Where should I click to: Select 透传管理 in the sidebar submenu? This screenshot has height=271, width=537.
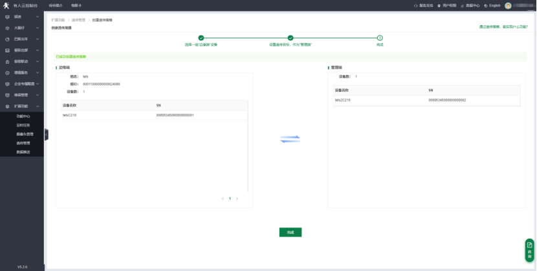click(x=23, y=143)
